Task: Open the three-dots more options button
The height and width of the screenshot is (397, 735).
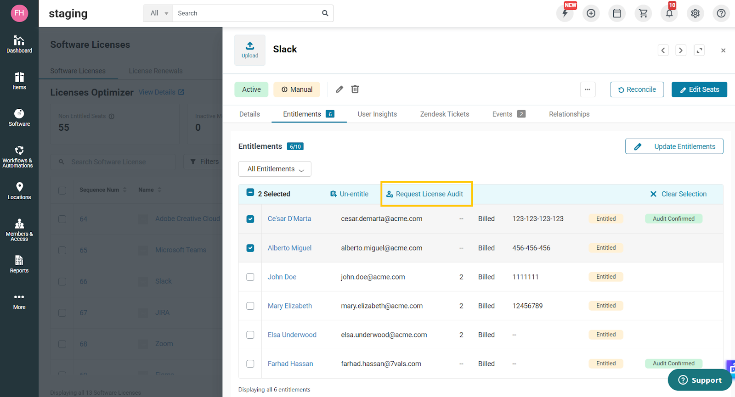Action: coord(588,89)
